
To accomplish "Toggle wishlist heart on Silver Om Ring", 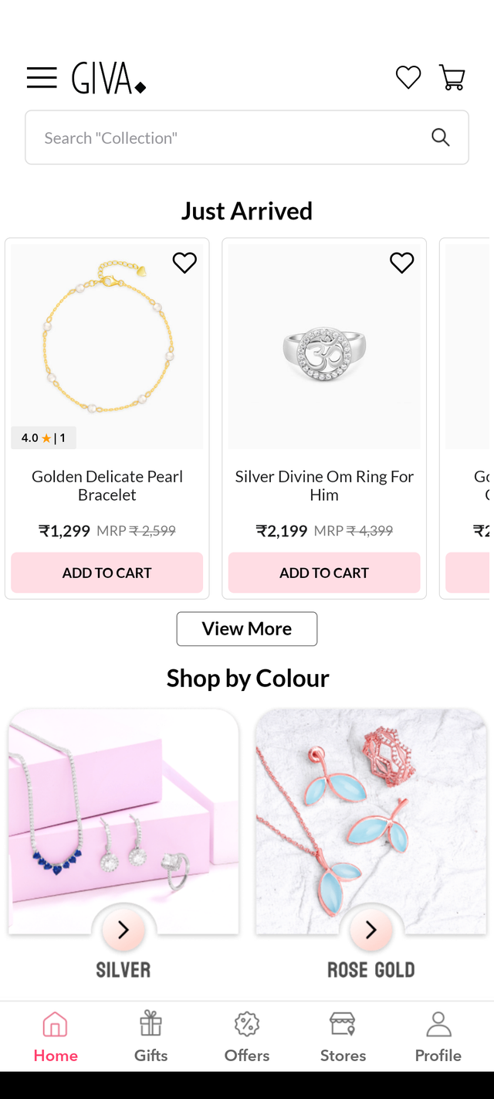I will click(401, 263).
